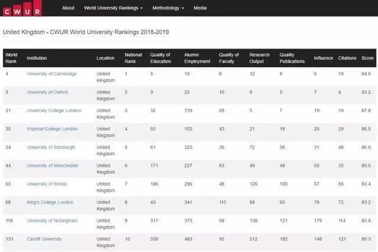
Task: Open University of Oxford link
Action: (47, 92)
